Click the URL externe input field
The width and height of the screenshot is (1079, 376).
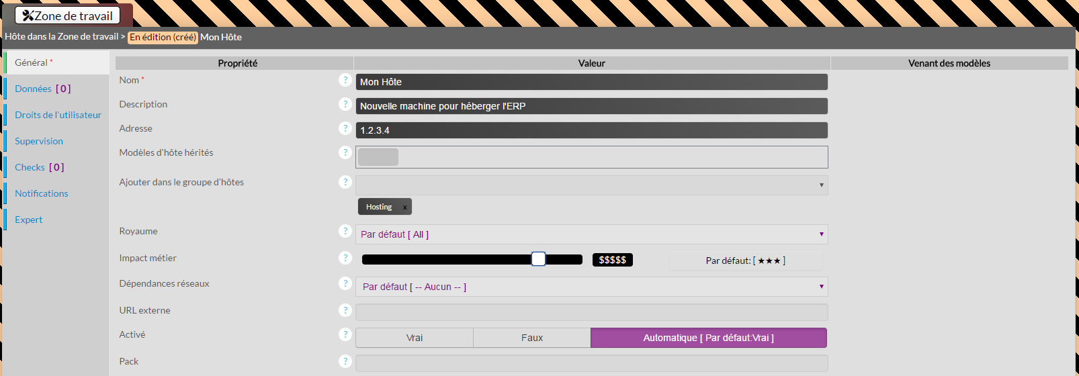coord(591,312)
